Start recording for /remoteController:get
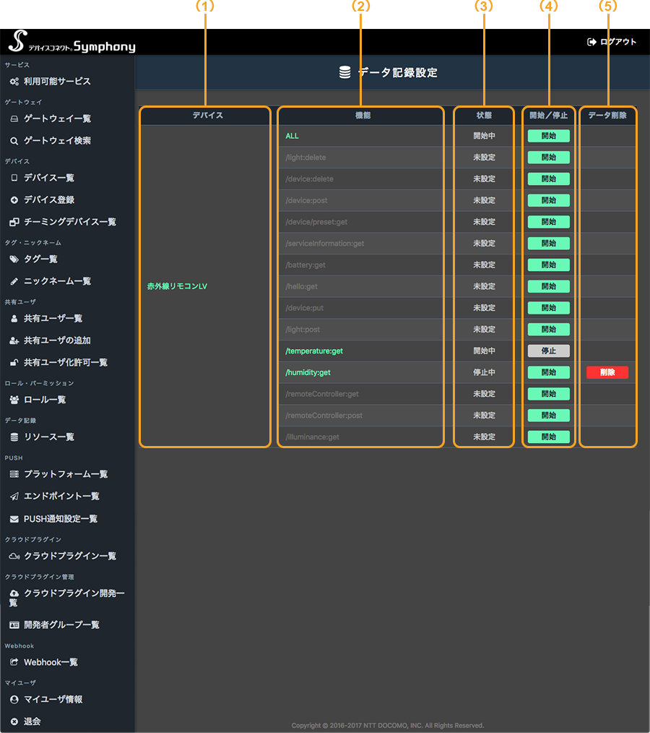Screen dimensions: 650x733 549,394
